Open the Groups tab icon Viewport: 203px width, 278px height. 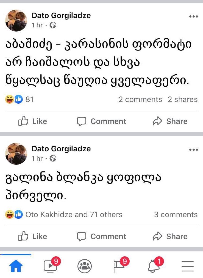tap(85, 266)
